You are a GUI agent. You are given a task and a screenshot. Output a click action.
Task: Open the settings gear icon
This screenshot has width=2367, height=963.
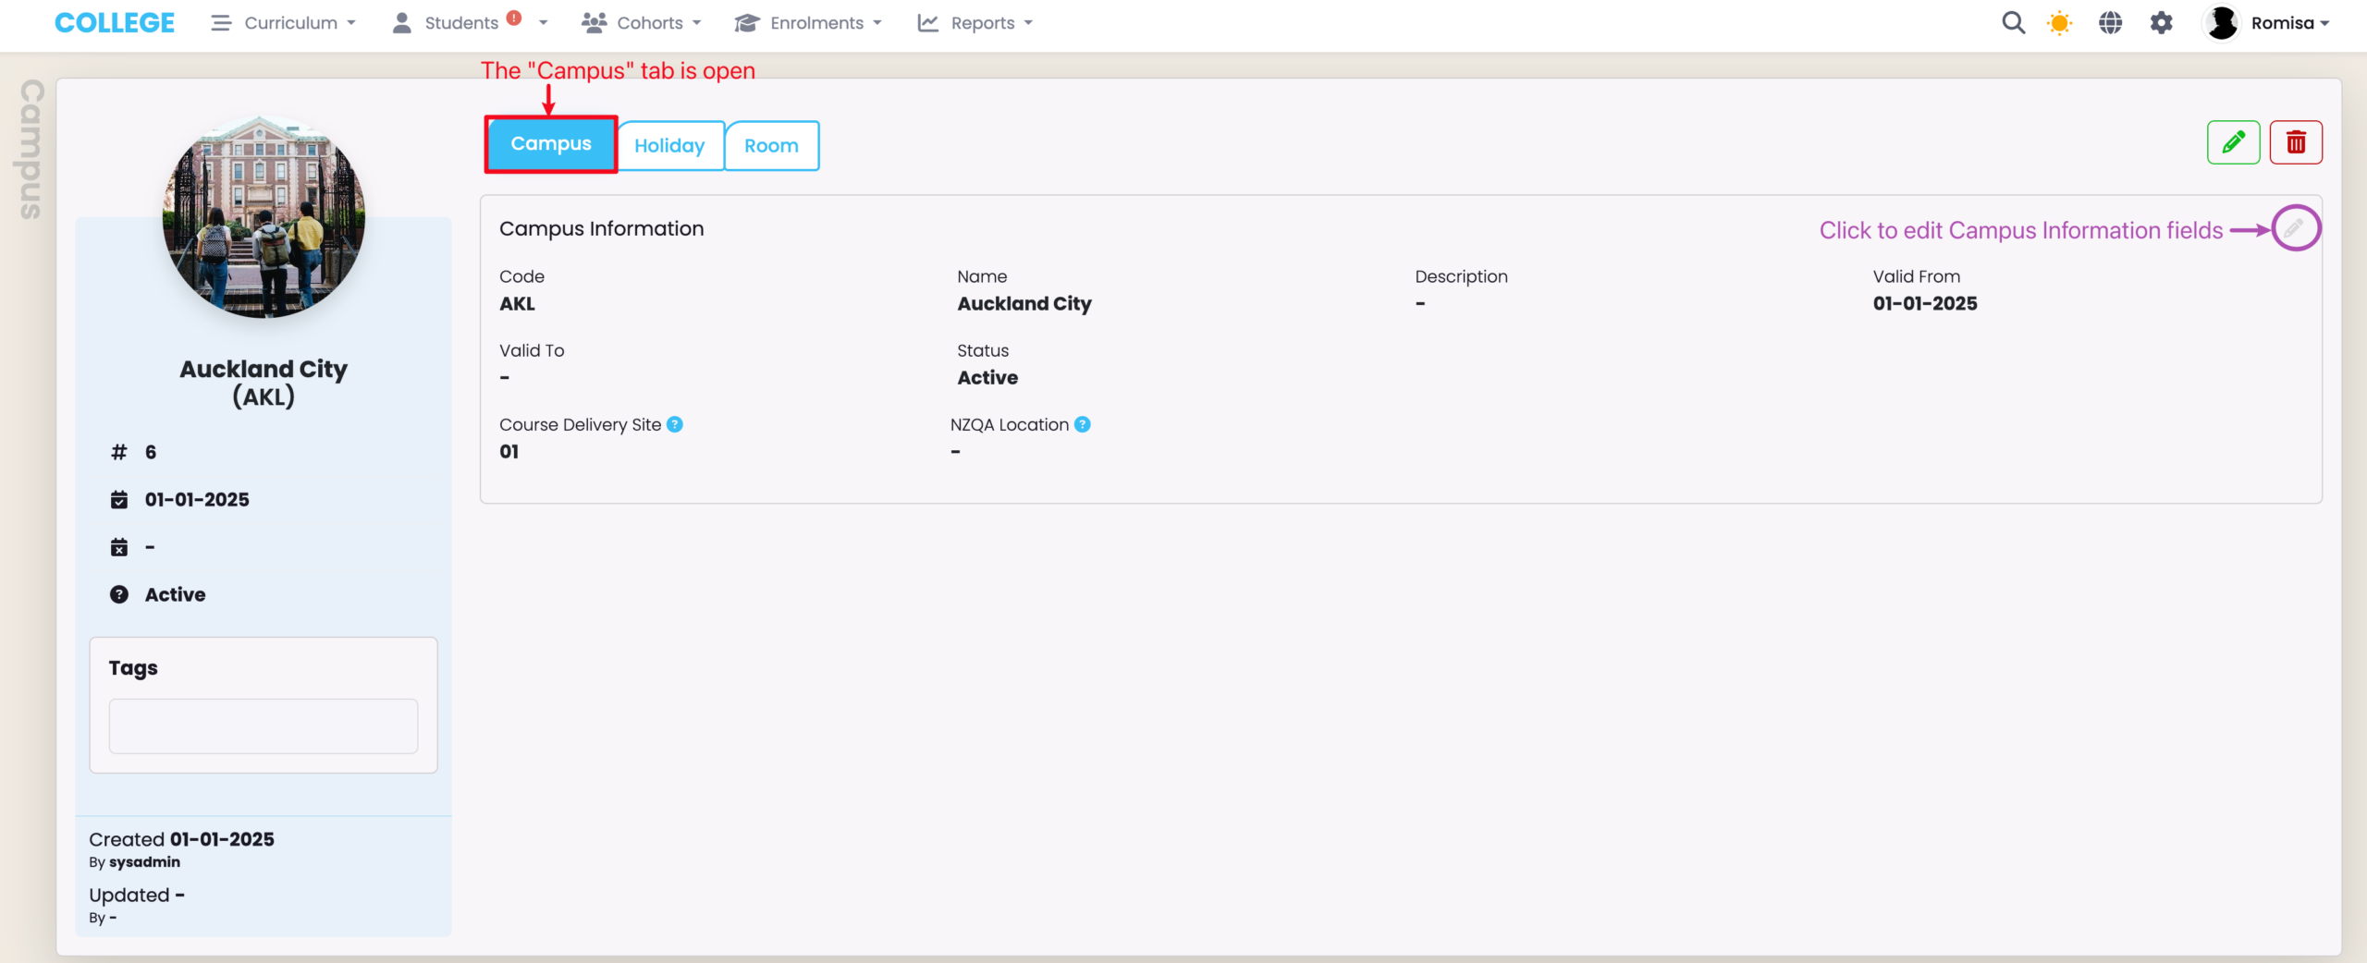coord(2161,23)
